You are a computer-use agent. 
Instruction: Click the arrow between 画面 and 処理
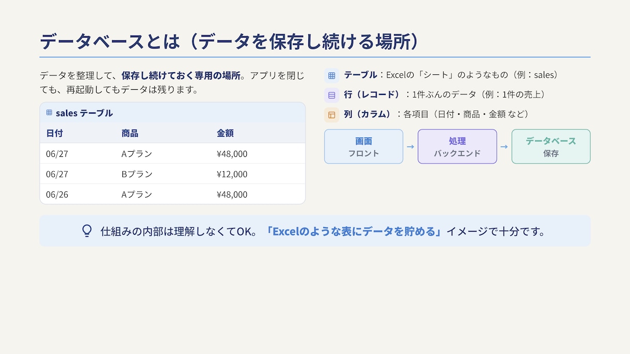click(411, 147)
